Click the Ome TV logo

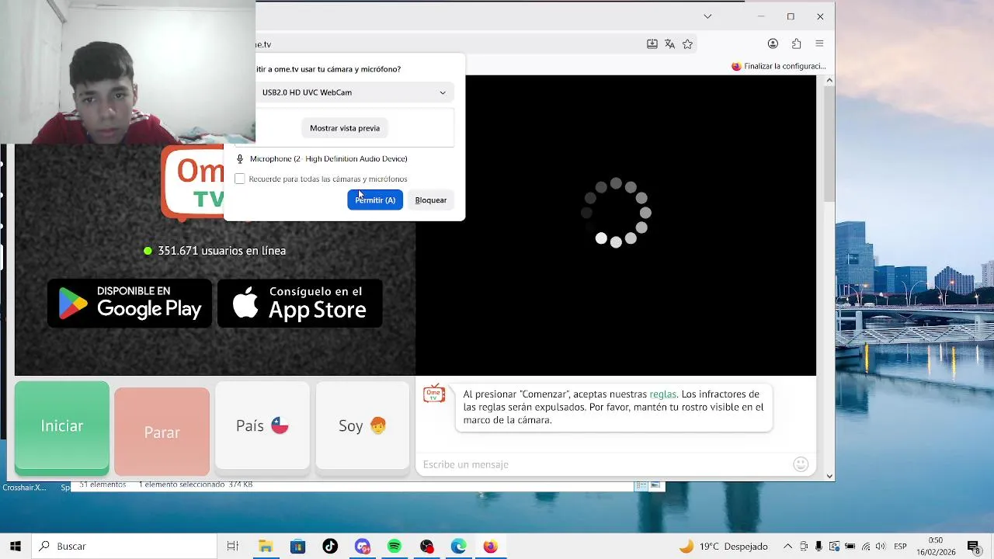point(193,183)
